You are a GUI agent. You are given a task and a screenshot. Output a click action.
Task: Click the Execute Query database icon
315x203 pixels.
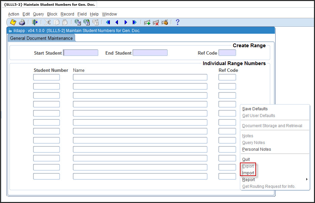pyautogui.click(x=87, y=22)
